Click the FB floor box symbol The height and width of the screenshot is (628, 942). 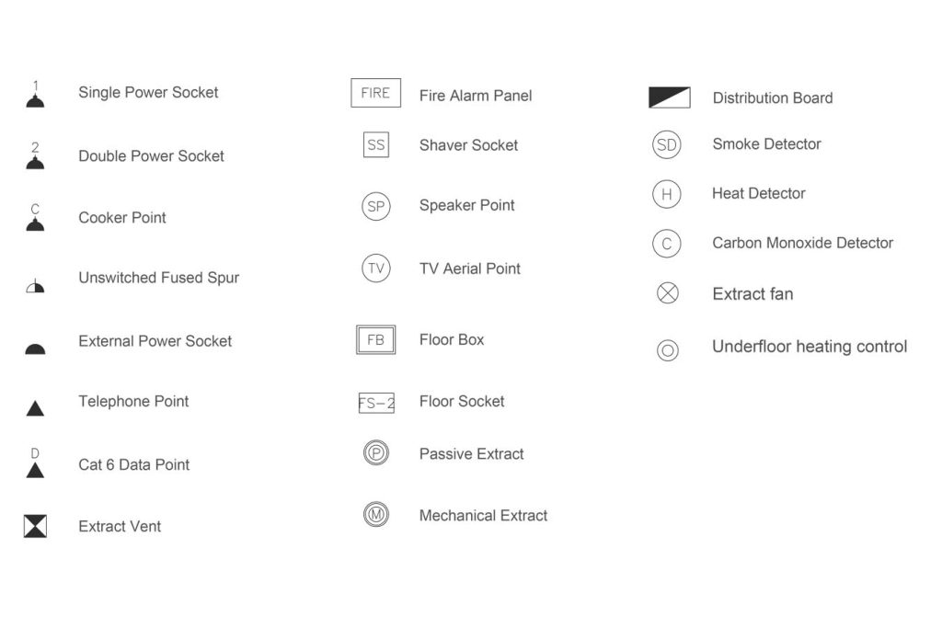pyautogui.click(x=376, y=340)
